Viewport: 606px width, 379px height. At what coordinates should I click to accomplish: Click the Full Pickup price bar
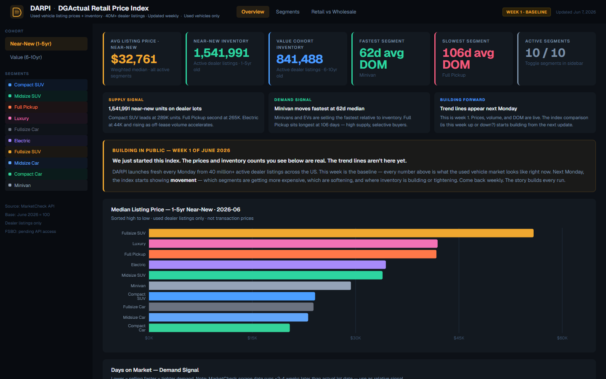click(292, 254)
